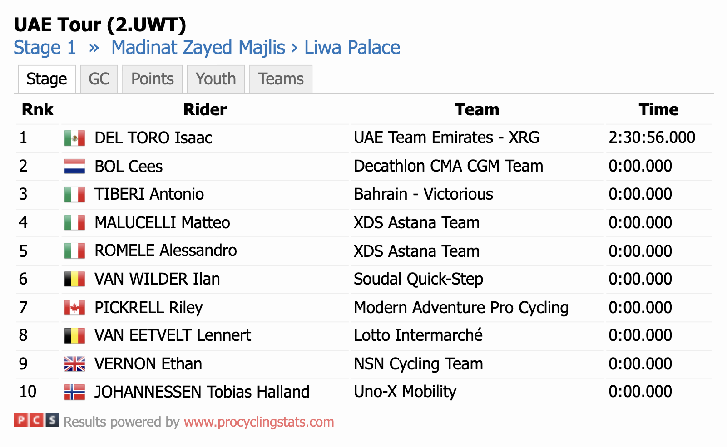Click the UAE Team Emirates - XRG team
The image size is (727, 447).
pyautogui.click(x=446, y=138)
